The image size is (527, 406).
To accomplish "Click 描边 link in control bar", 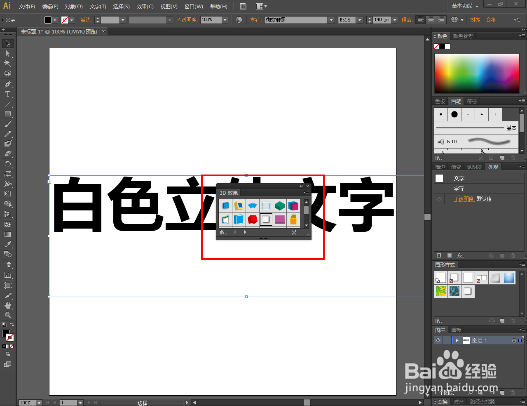I will point(86,20).
